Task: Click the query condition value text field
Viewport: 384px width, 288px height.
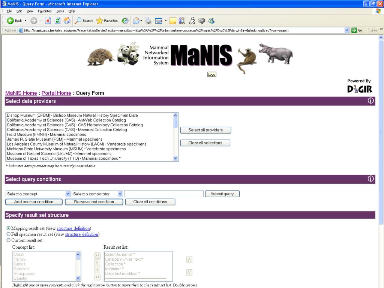Action: (x=164, y=194)
